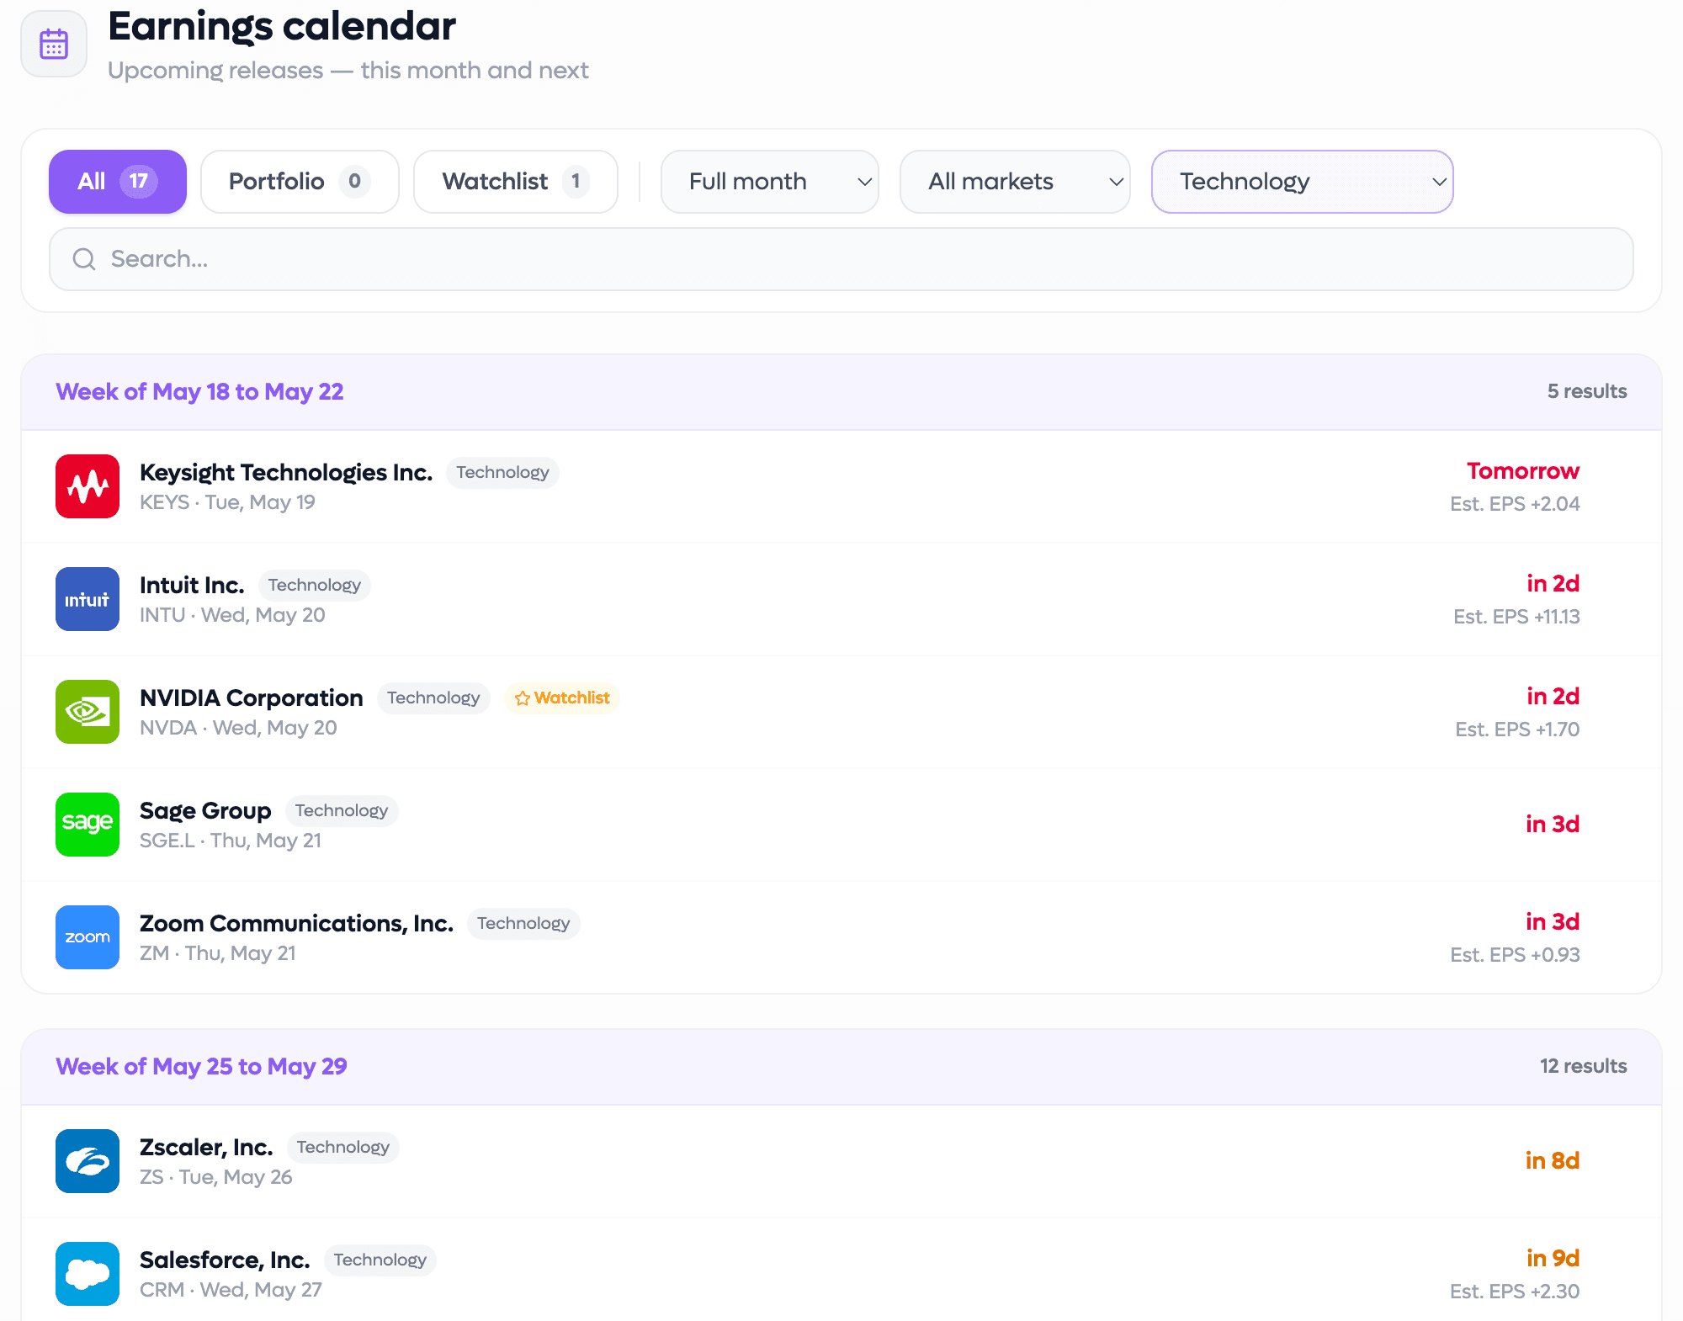Screen dimensions: 1683x1321
Task: Open the Full month period dropdown
Action: tap(770, 182)
